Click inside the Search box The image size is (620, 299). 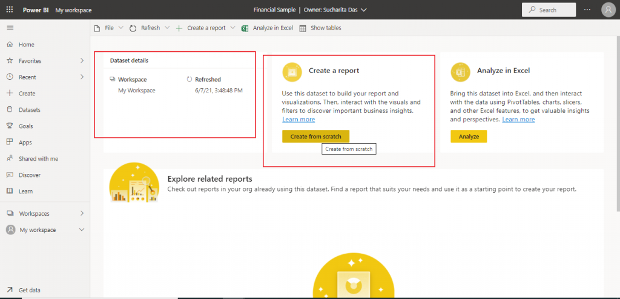click(549, 10)
